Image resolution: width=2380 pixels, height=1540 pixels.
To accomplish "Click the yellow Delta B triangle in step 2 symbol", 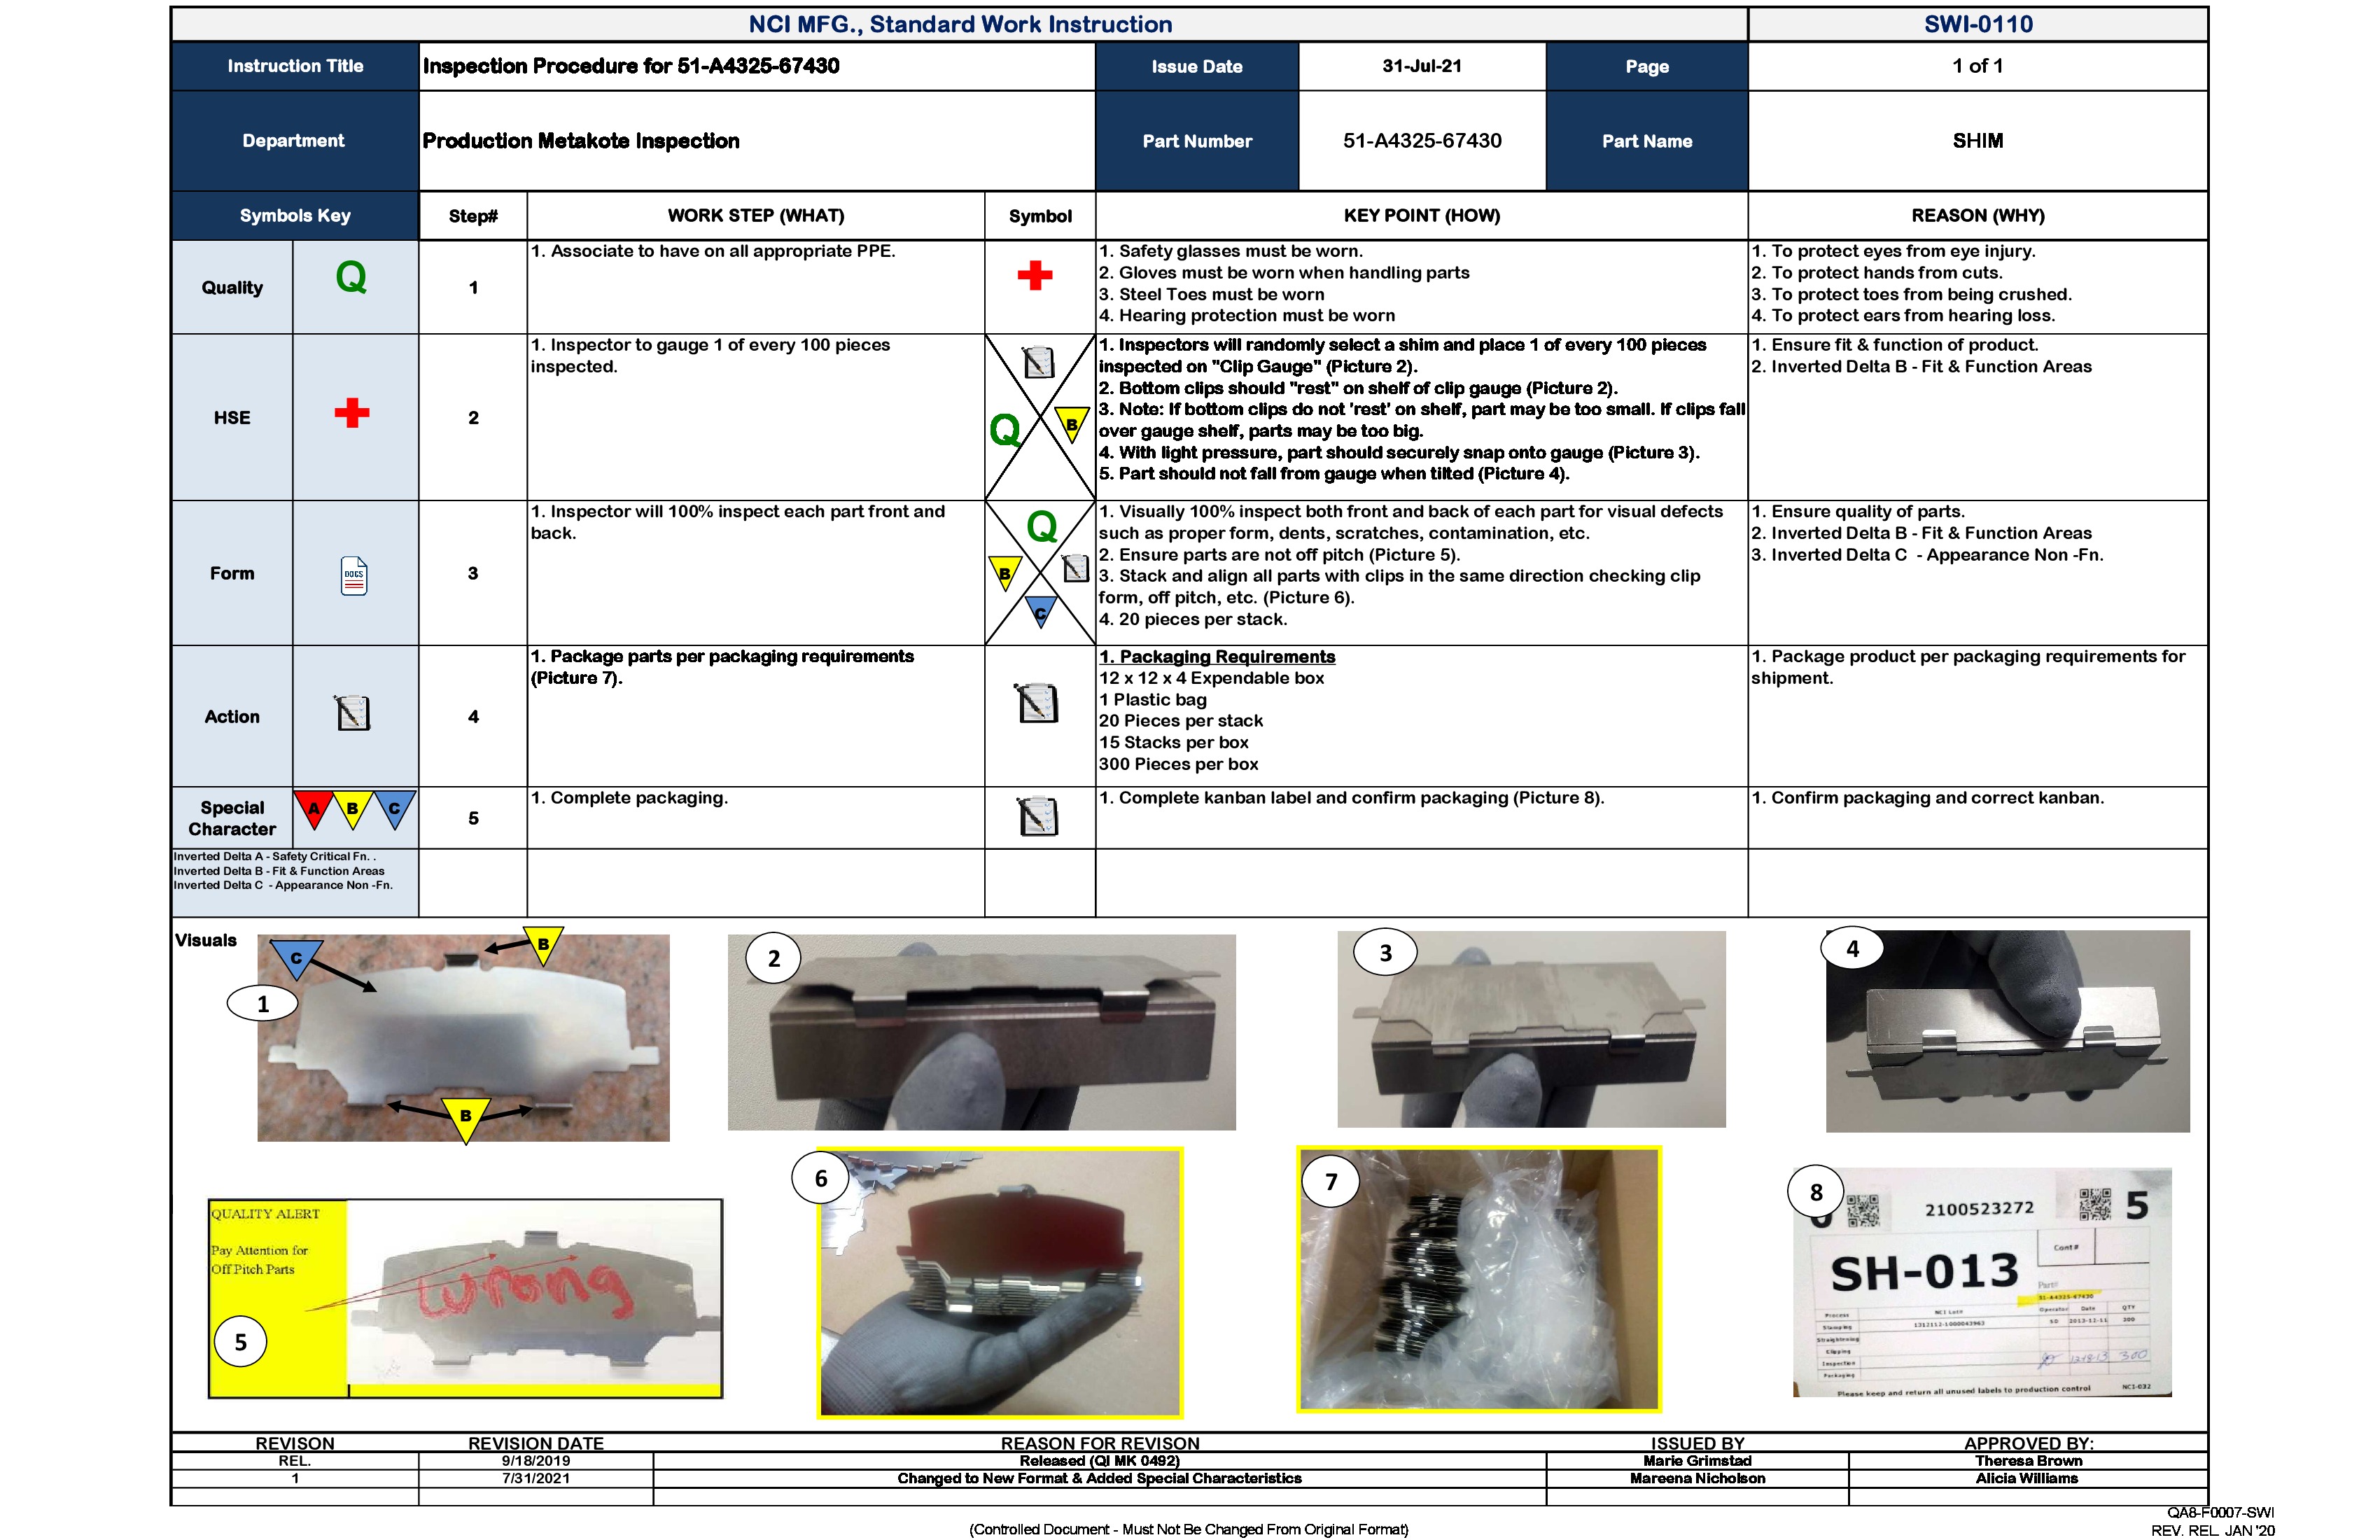I will [1071, 423].
